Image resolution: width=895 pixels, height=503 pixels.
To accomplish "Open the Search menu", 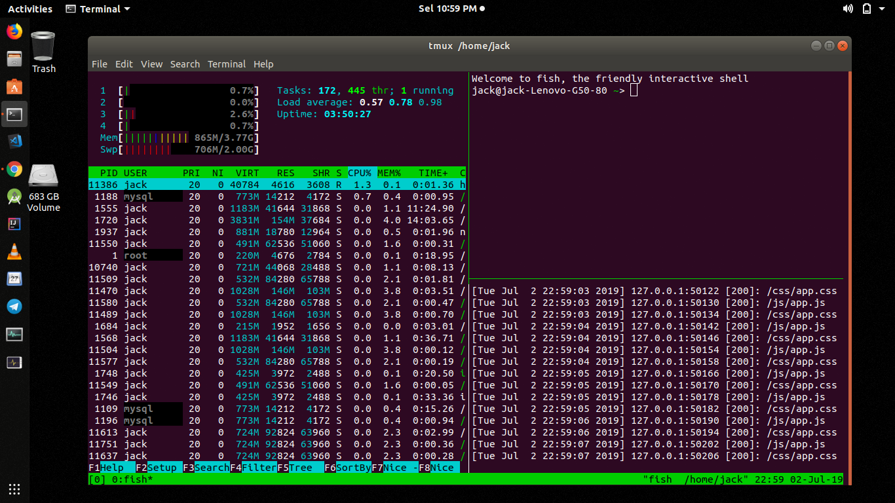I will pos(185,64).
